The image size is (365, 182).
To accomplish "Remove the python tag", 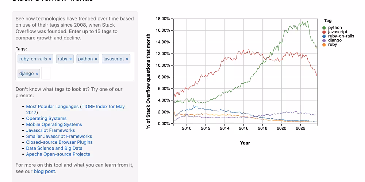I will pos(96,59).
